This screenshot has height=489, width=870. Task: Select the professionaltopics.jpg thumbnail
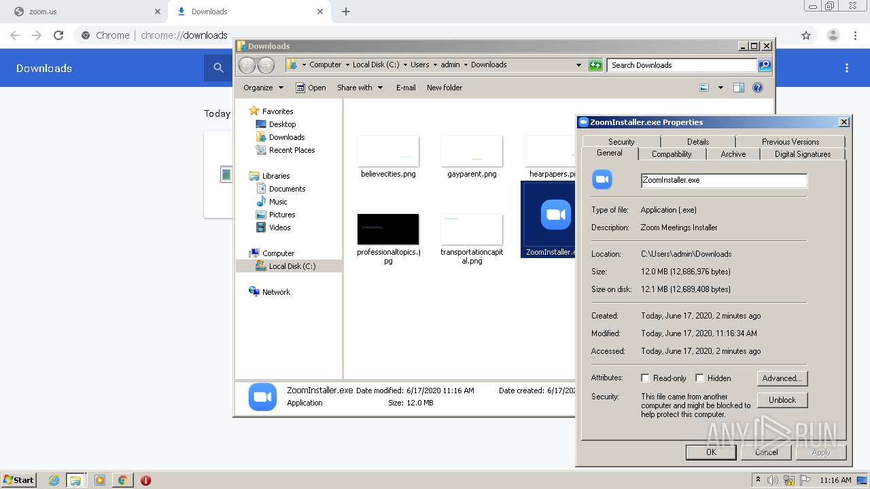[388, 230]
